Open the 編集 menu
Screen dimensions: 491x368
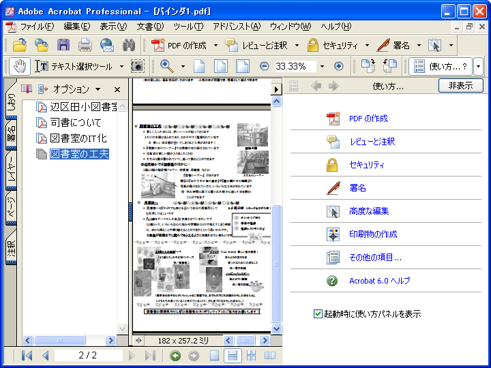pyautogui.click(x=76, y=27)
